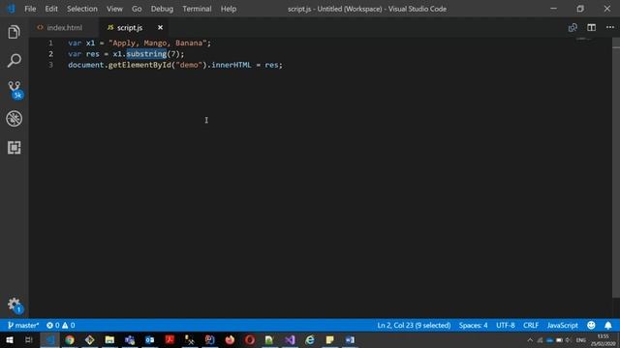Open the Explorer view in activity bar
The image size is (620, 348).
click(15, 32)
